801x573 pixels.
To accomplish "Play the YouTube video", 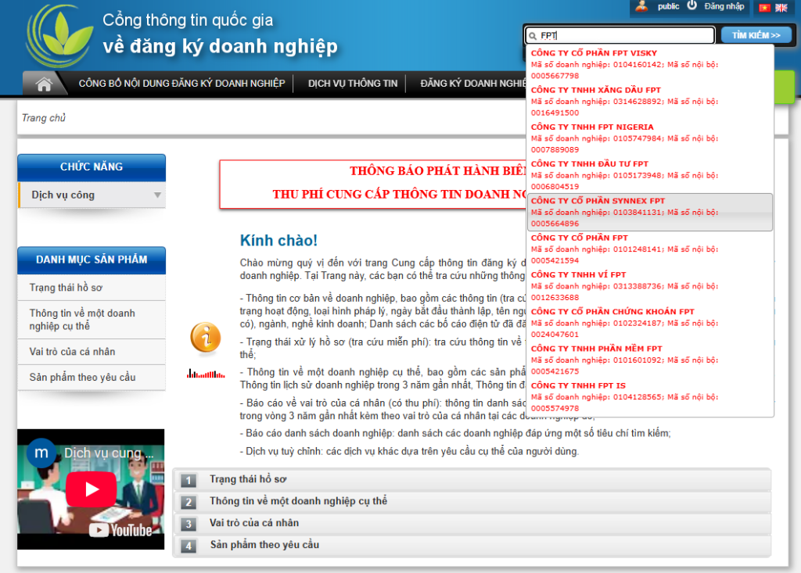I will tap(91, 489).
